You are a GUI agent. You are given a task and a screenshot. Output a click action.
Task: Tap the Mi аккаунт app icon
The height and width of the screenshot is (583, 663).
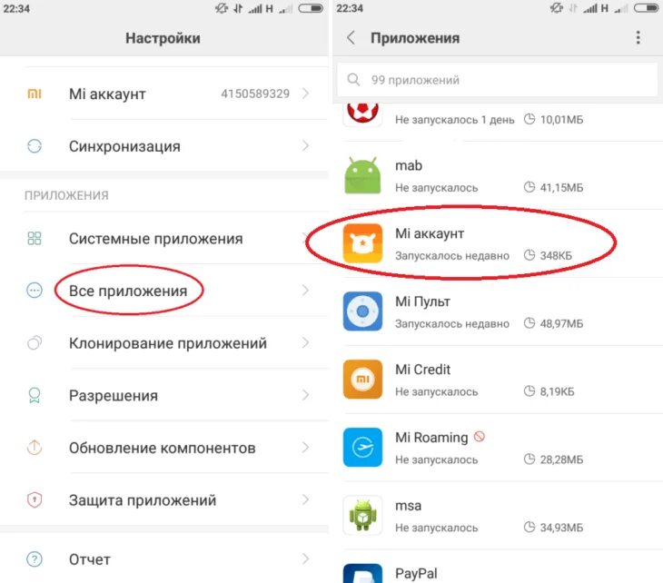coord(362,243)
